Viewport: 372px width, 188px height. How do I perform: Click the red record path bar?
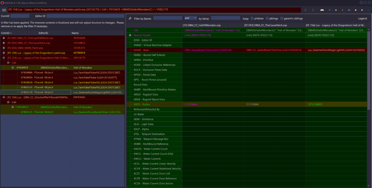pos(154,10)
